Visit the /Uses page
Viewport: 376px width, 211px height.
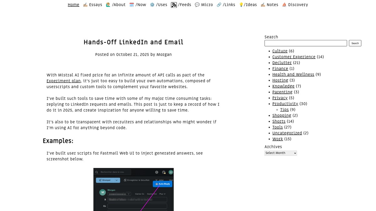159,5
